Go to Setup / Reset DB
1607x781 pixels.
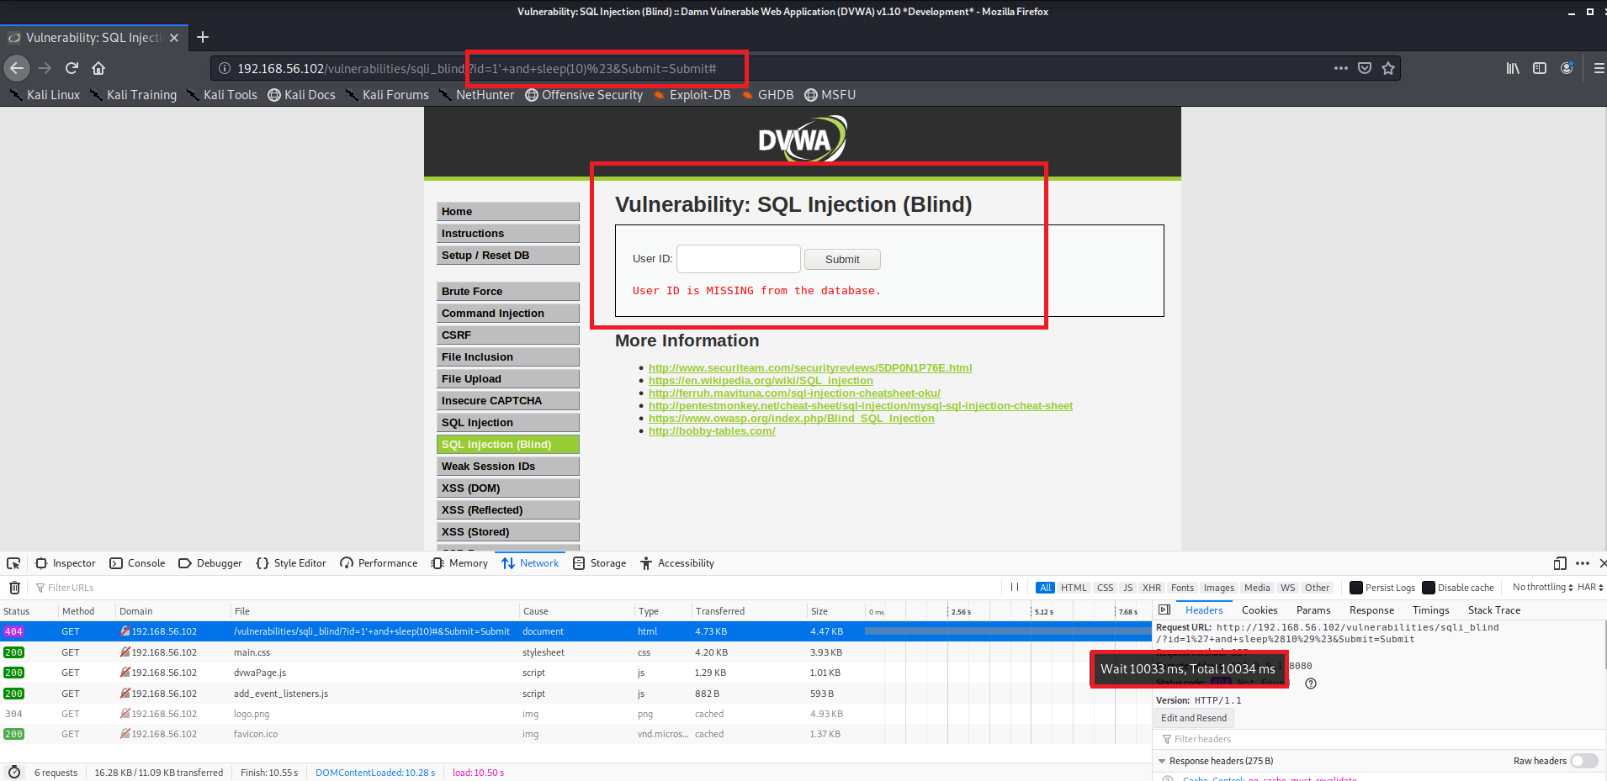[x=508, y=256]
